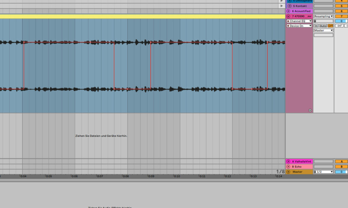Viewport: 348px width, 208px height.
Task: Click the B Echo routing slot
Action: (324, 167)
